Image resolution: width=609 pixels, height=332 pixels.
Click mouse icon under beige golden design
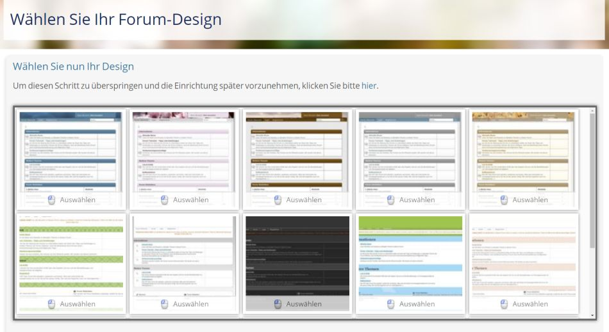click(x=504, y=200)
